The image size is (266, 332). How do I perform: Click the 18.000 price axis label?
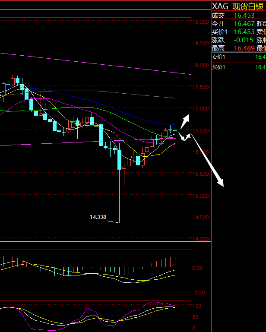point(200,66)
